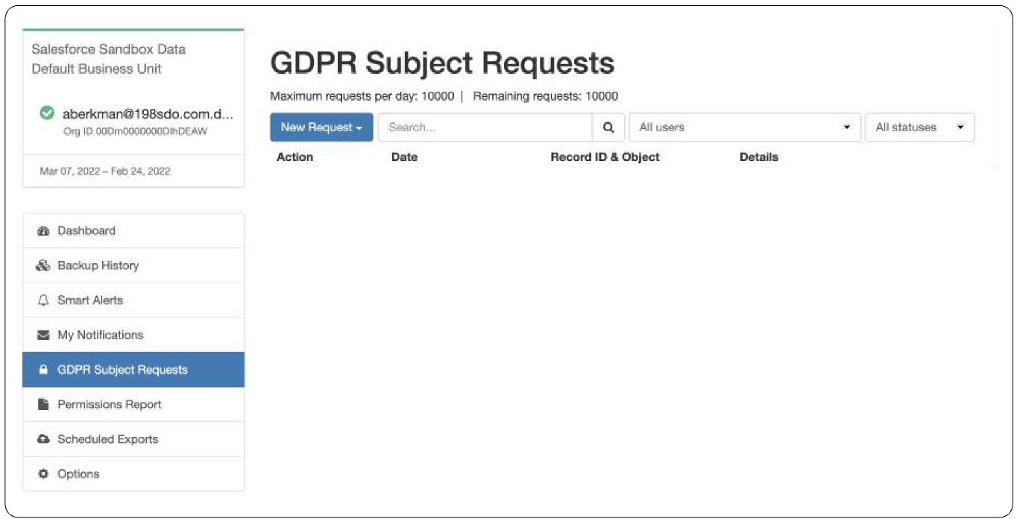The height and width of the screenshot is (519, 1017).
Task: Click the My Notifications envelope icon
Action: pyautogui.click(x=42, y=334)
